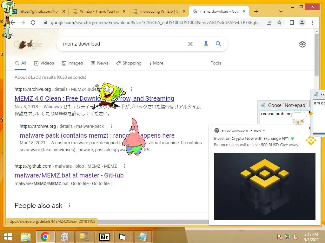Screen dimensions: 325x243
Task: Close the Introducing WinZip tab
Action: point(184,11)
